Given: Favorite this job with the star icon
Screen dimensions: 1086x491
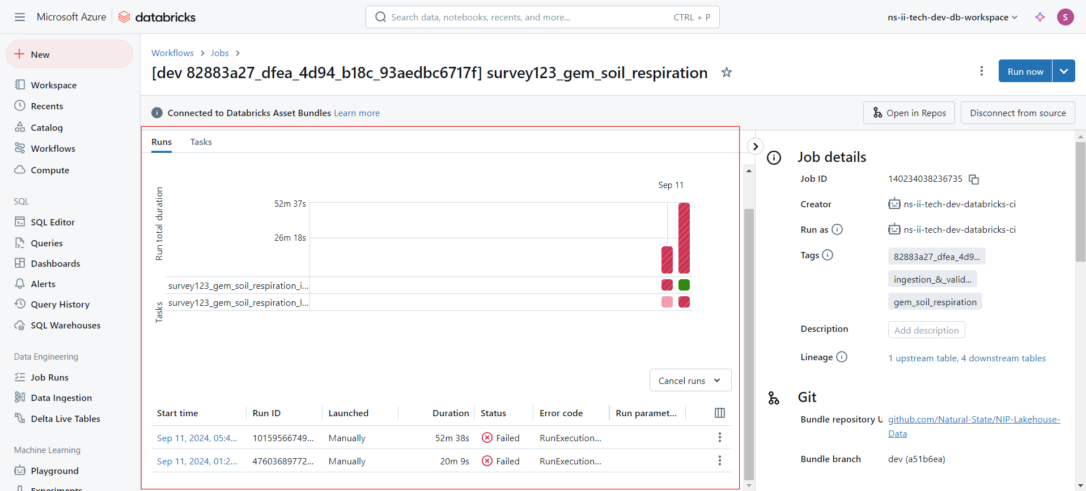Looking at the screenshot, I should 727,72.
